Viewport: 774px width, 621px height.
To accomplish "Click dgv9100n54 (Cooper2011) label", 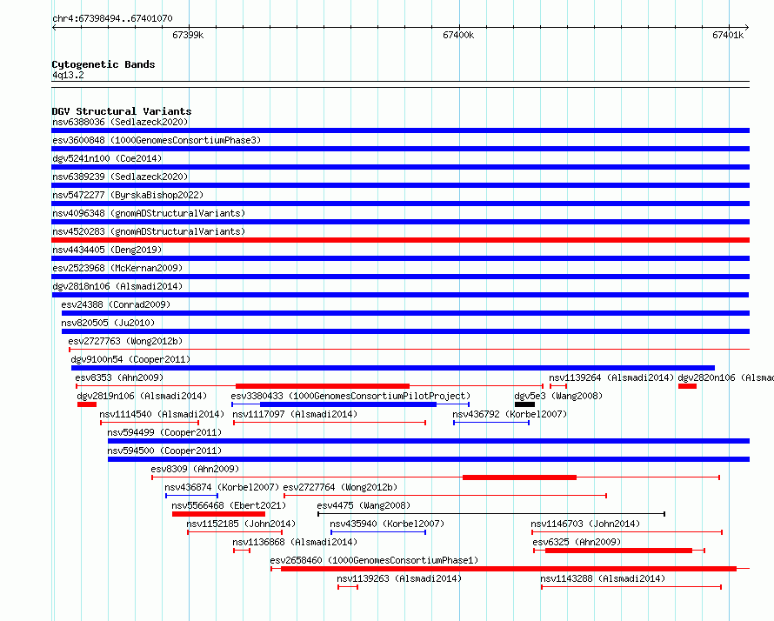I will pos(130,359).
